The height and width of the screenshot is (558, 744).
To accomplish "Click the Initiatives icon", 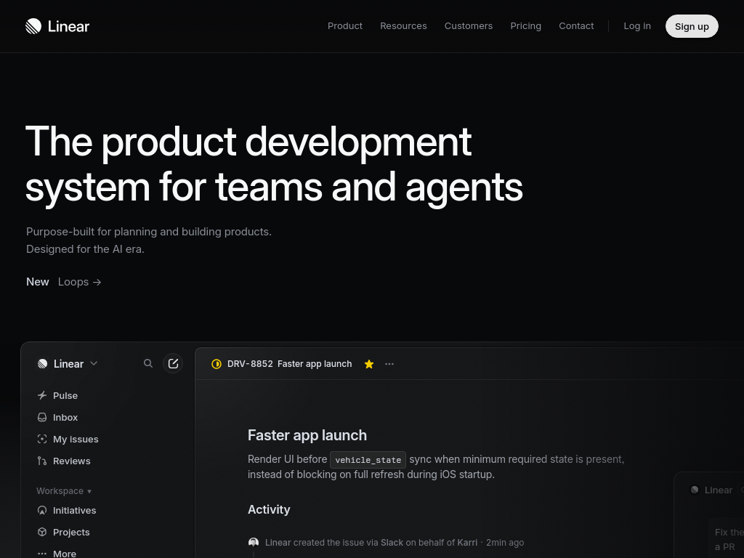I will tap(42, 510).
